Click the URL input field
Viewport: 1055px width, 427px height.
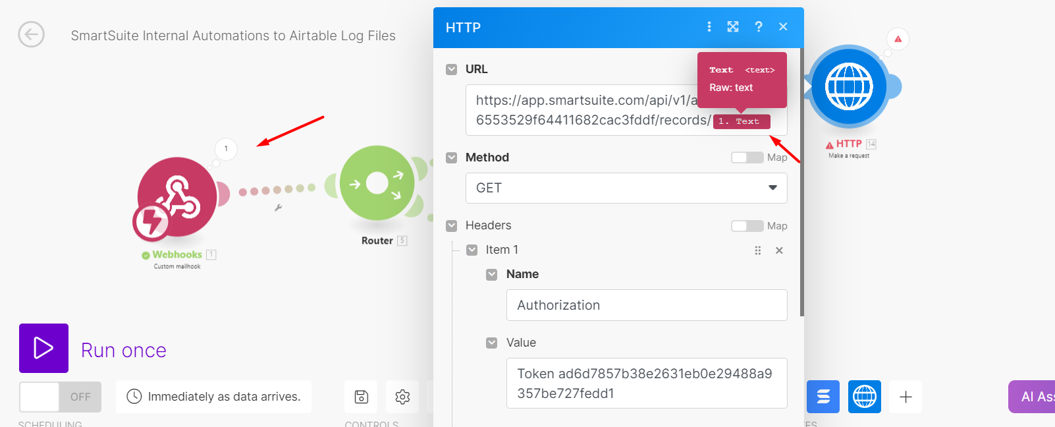tap(626, 110)
